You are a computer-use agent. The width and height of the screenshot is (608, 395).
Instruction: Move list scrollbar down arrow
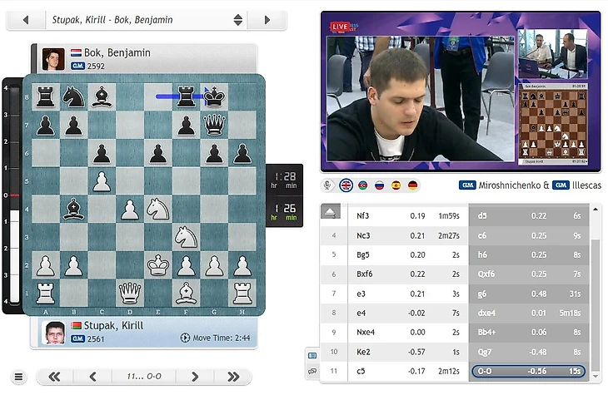[x=596, y=376]
